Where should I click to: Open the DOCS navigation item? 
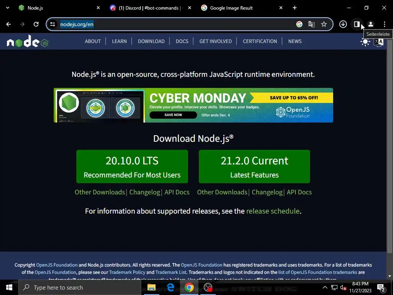pyautogui.click(x=182, y=41)
